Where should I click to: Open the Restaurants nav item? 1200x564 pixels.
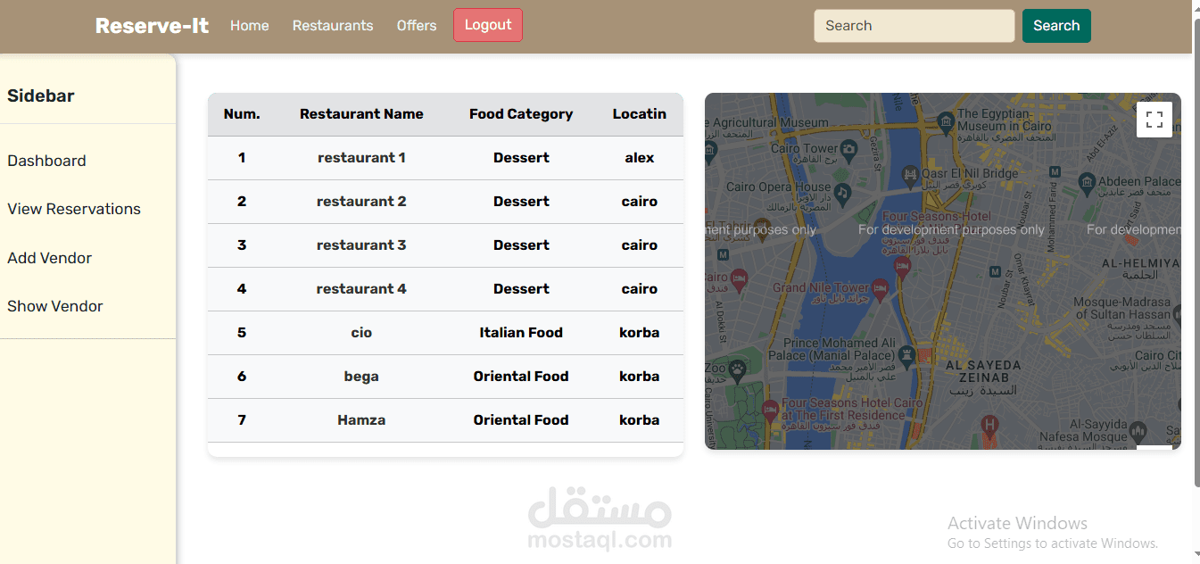[333, 26]
